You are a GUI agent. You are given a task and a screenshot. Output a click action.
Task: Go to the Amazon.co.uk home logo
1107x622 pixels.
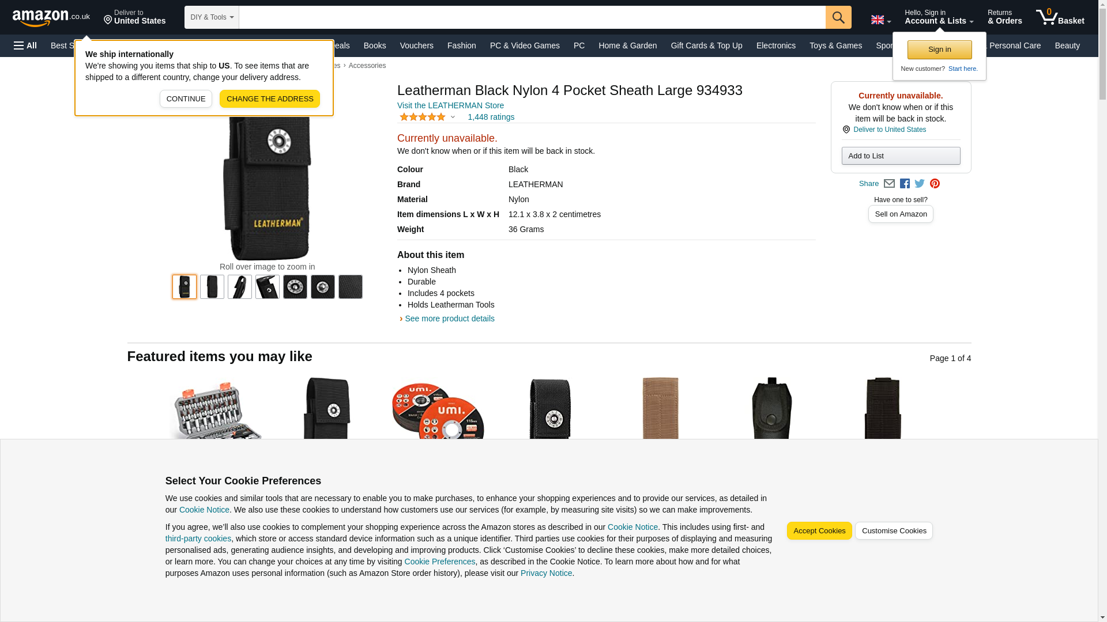point(51,18)
